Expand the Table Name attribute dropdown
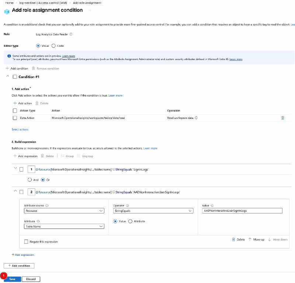This screenshot has width=295, height=283. coord(64,226)
